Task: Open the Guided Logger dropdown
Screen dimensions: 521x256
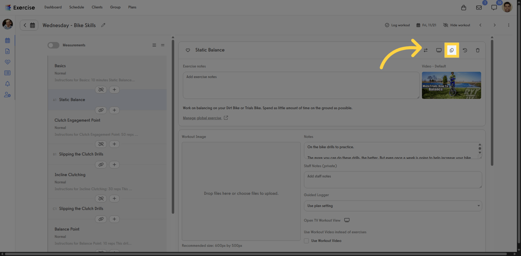Action: pos(392,206)
